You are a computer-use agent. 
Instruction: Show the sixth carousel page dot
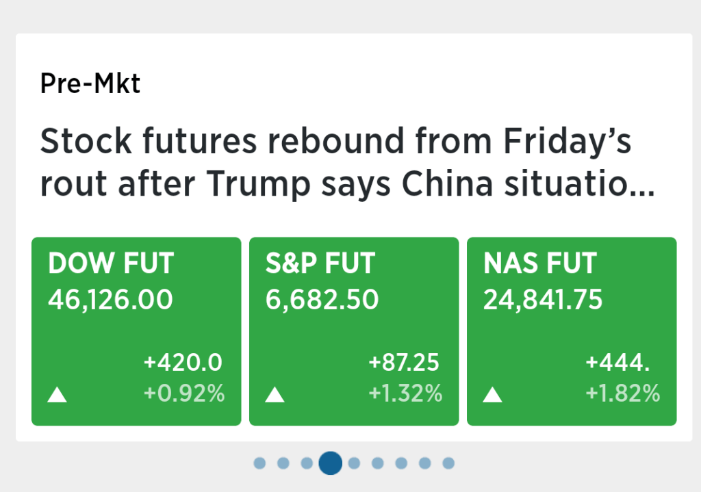coord(378,463)
